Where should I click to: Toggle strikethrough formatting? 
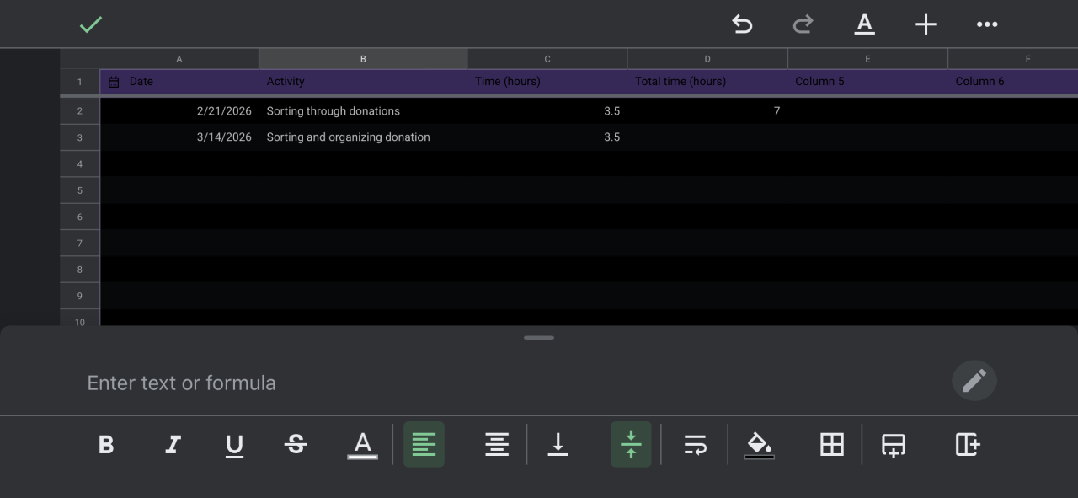pos(296,444)
